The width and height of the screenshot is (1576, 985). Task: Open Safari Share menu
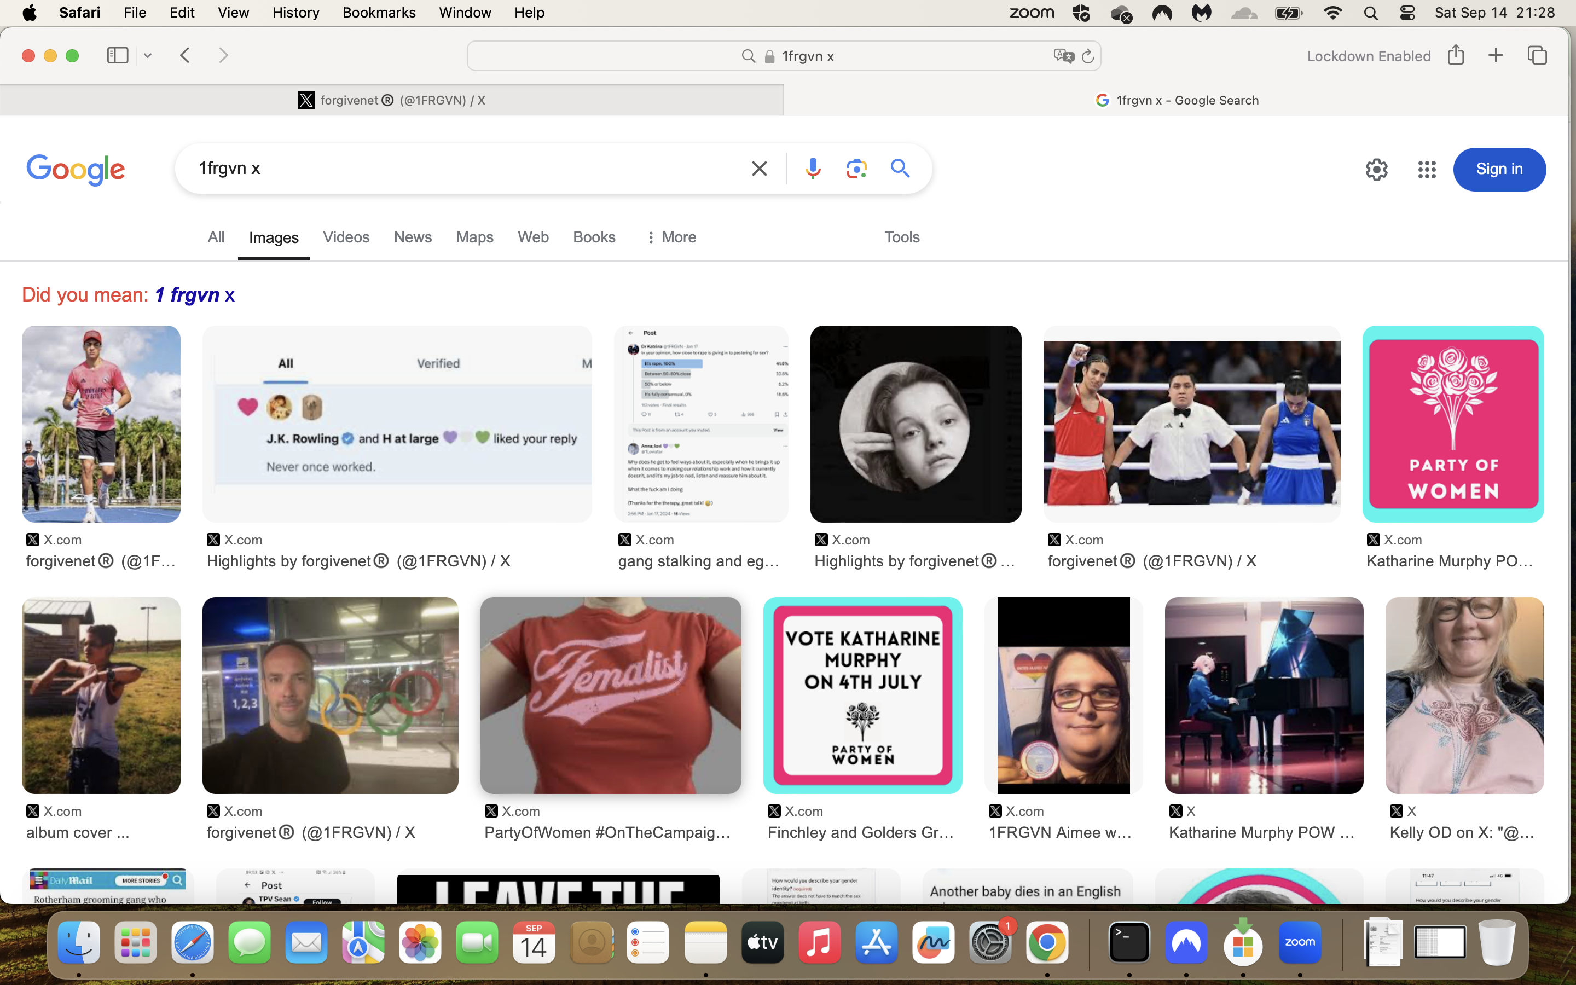click(x=1456, y=55)
